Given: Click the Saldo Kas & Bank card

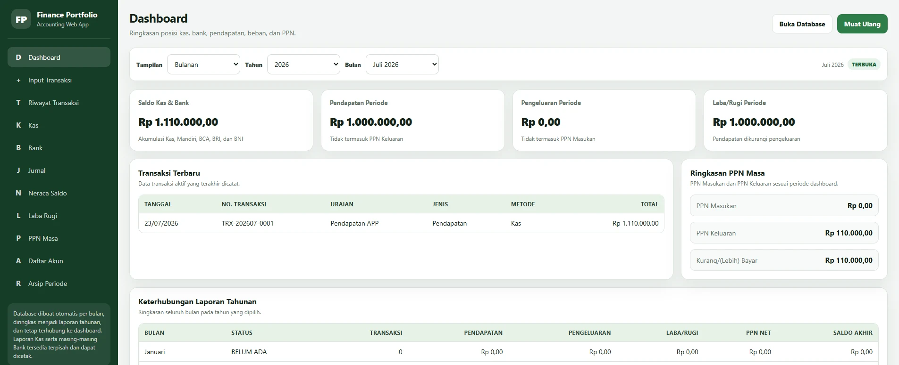Looking at the screenshot, I should (221, 121).
